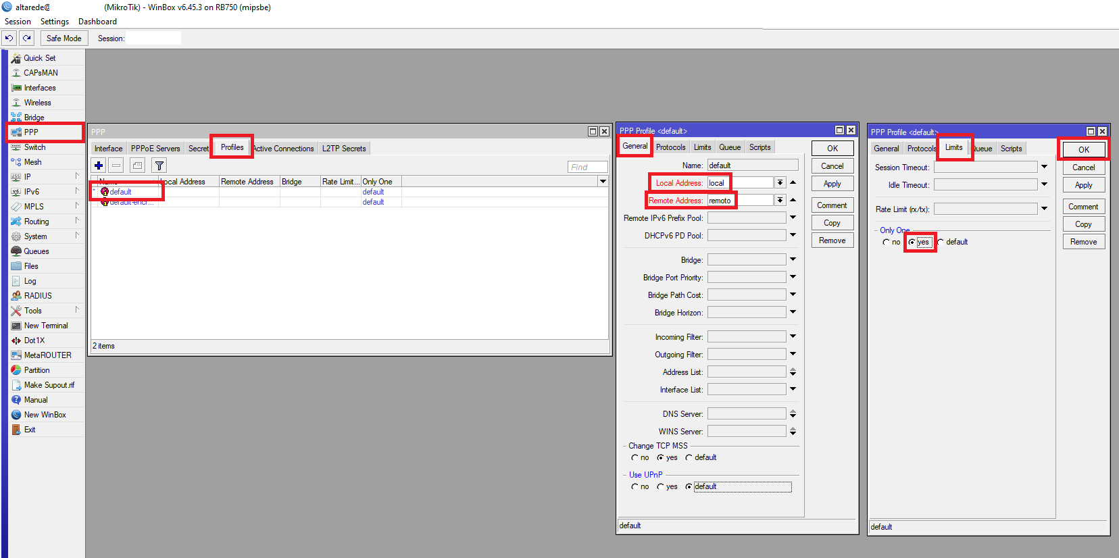Click the undo arrow in the toolbar
This screenshot has height=558, width=1119.
click(x=9, y=39)
